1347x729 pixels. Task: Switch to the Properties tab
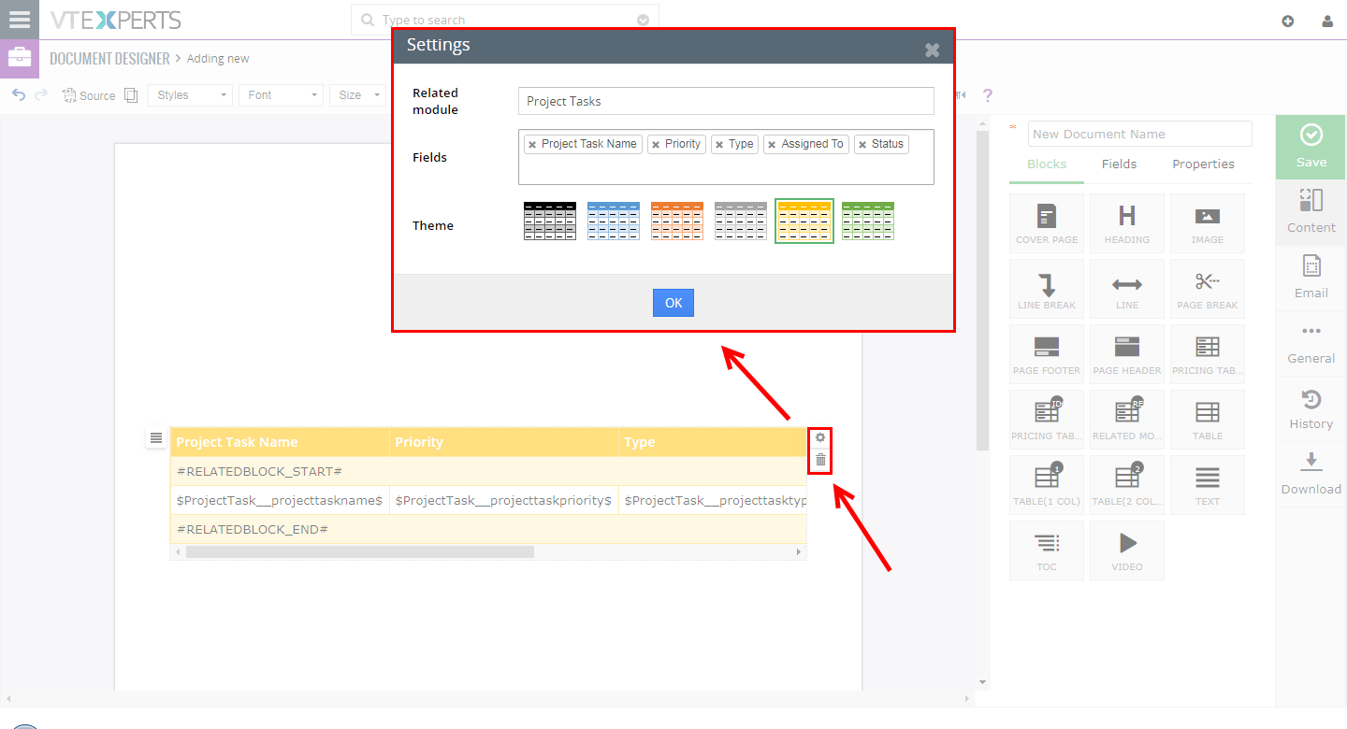click(1203, 164)
